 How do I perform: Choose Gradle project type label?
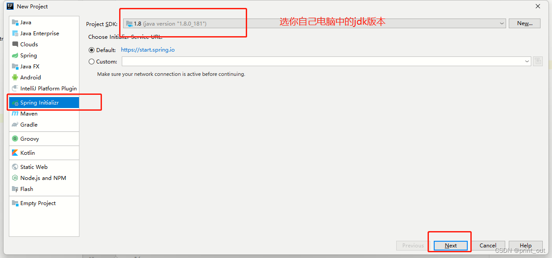(x=29, y=125)
